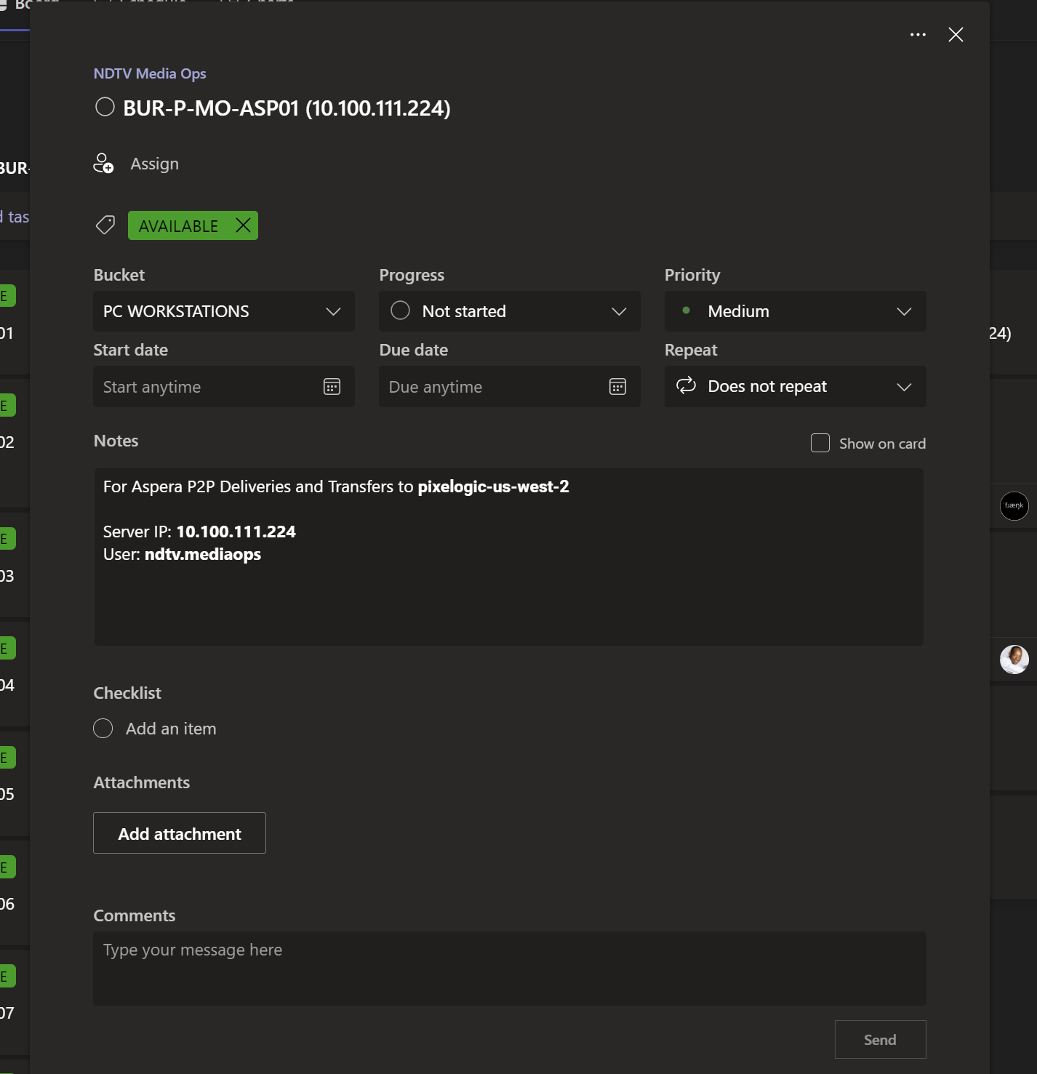
Task: Open the Due date calendar picker
Action: pos(617,387)
